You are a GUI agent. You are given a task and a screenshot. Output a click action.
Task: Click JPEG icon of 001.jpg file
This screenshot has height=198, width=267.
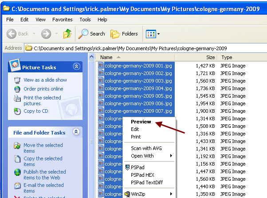tap(101, 65)
